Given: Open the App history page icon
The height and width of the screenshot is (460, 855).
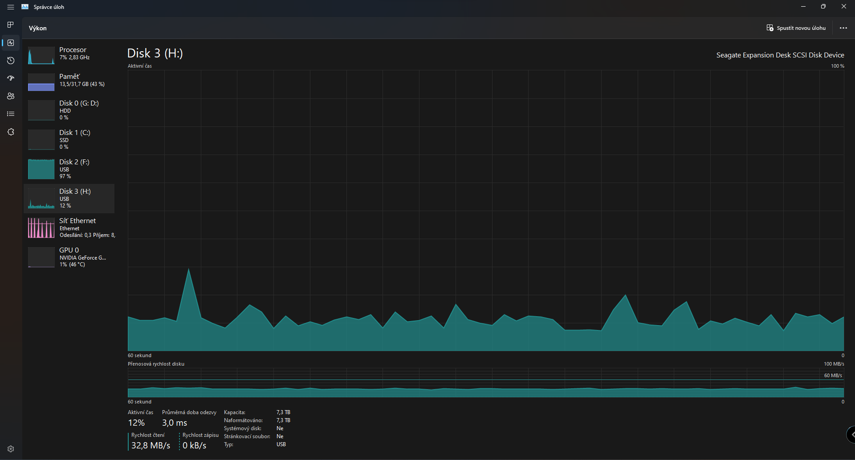Looking at the screenshot, I should coord(11,61).
